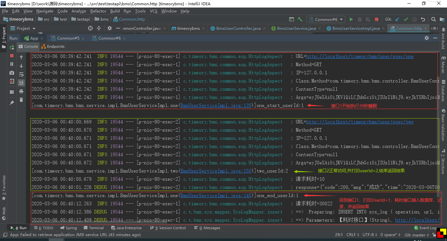This screenshot has height=241, width=447.
Task: Click the Dump Threads camera icon
Action: click(x=12, y=73)
